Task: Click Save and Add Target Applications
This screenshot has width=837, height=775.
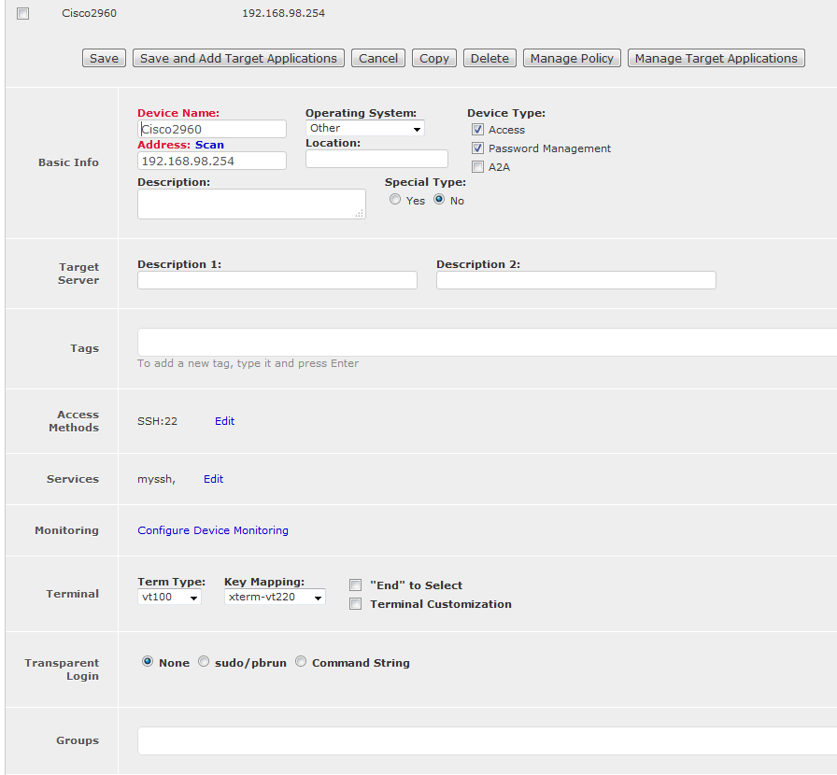Action: 238,58
